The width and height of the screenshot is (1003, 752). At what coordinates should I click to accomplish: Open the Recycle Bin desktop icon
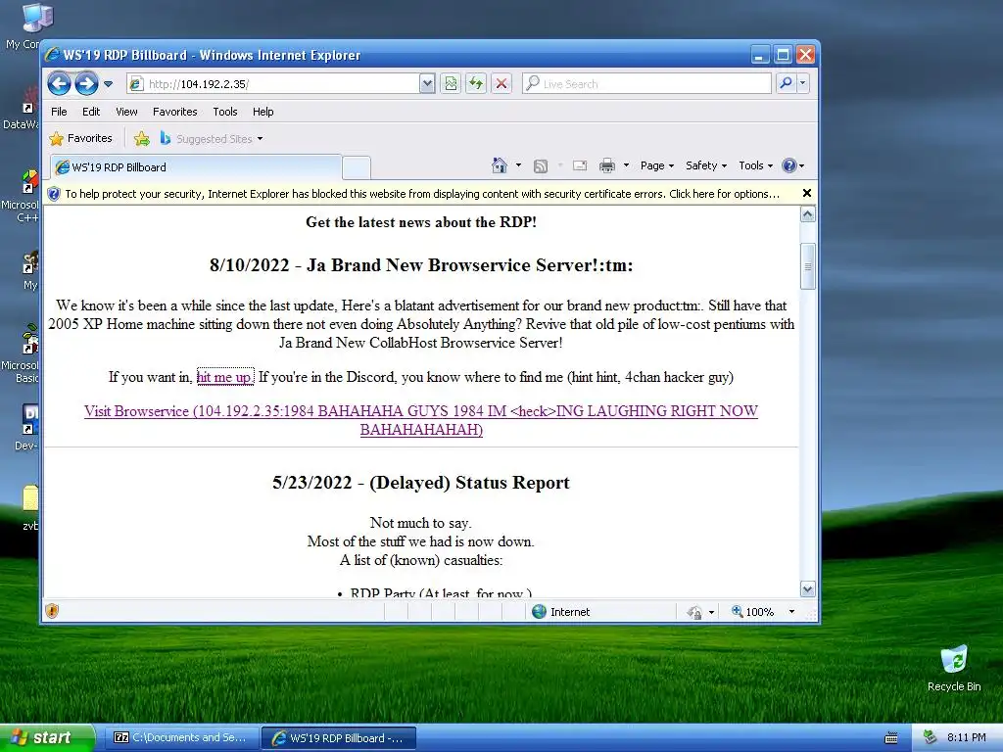(954, 668)
